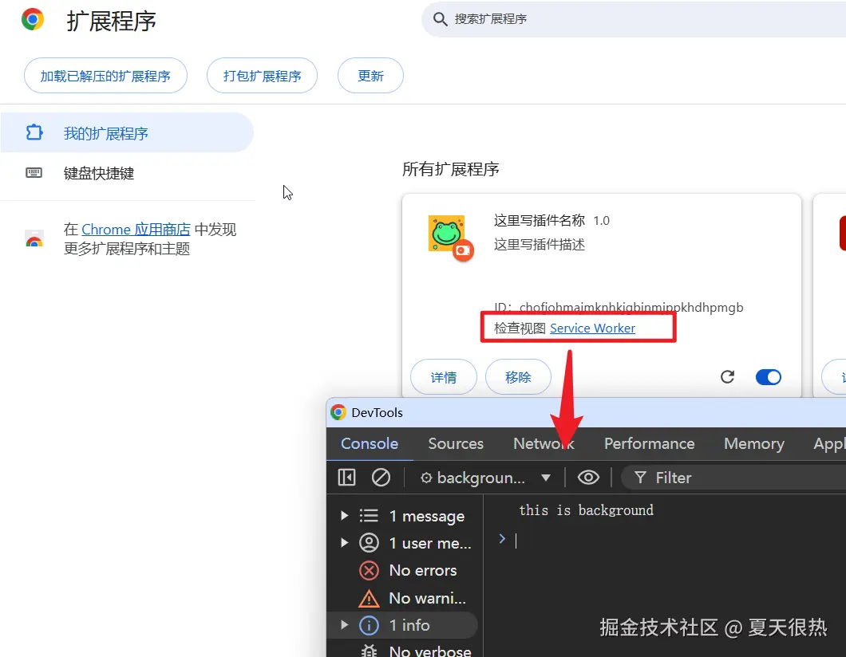846x657 pixels.
Task: Click the funnel icon in the Filter box
Action: pyautogui.click(x=640, y=478)
